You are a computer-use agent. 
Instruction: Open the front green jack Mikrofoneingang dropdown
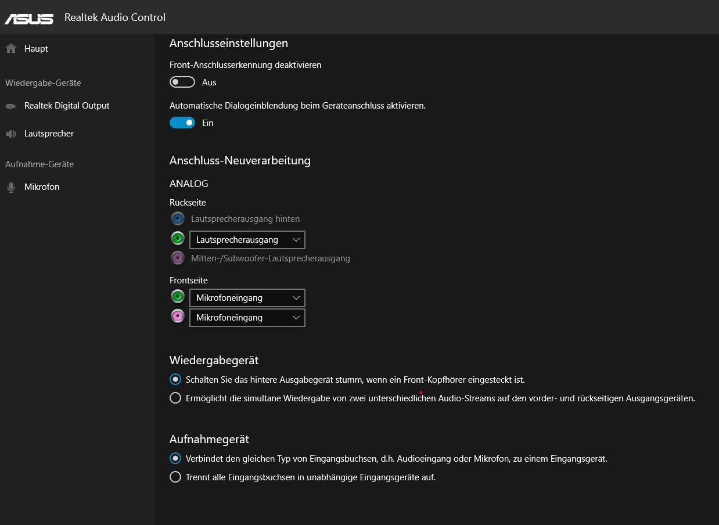247,298
